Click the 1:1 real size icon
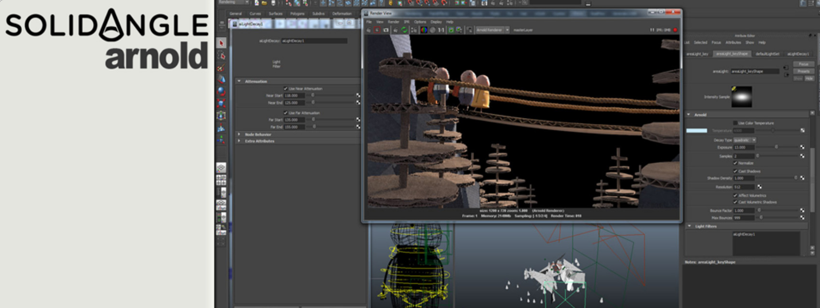Screen dimensions: 820x308 click(x=441, y=30)
